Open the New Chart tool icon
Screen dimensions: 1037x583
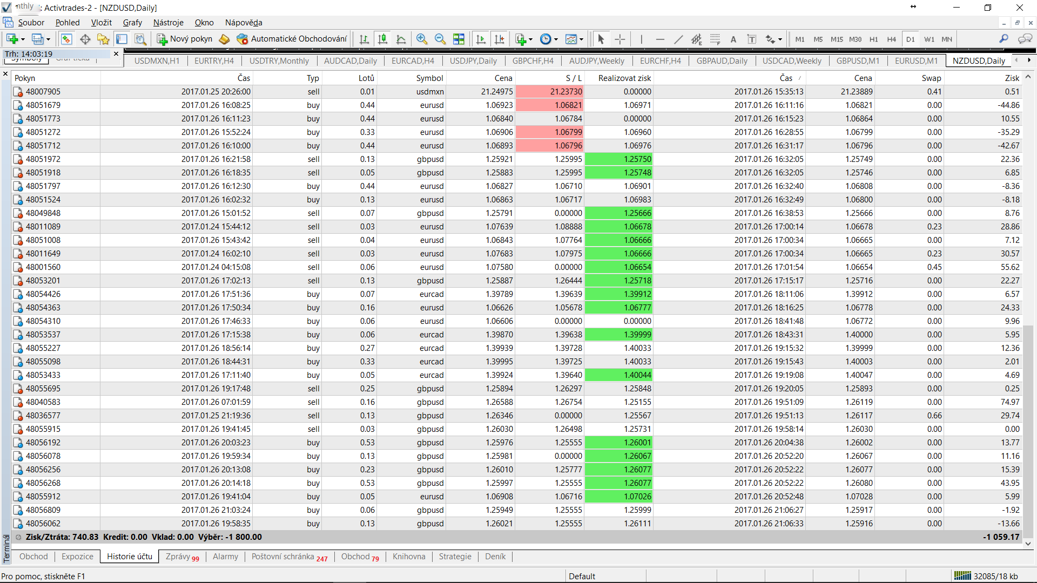tap(12, 39)
